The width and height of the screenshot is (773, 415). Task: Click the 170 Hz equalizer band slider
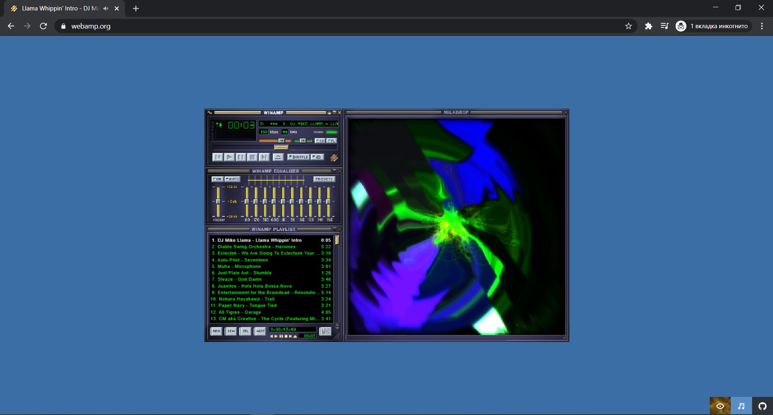click(x=256, y=201)
